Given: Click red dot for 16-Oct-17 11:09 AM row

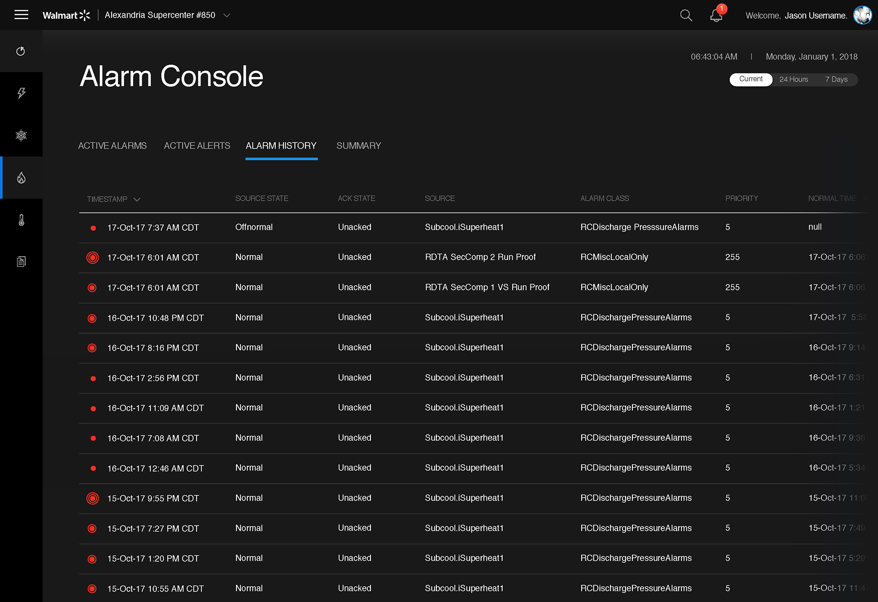Looking at the screenshot, I should (93, 409).
